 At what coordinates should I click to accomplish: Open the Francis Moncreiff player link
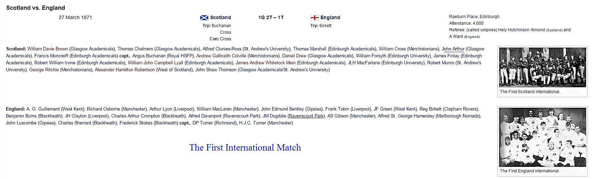51,56
